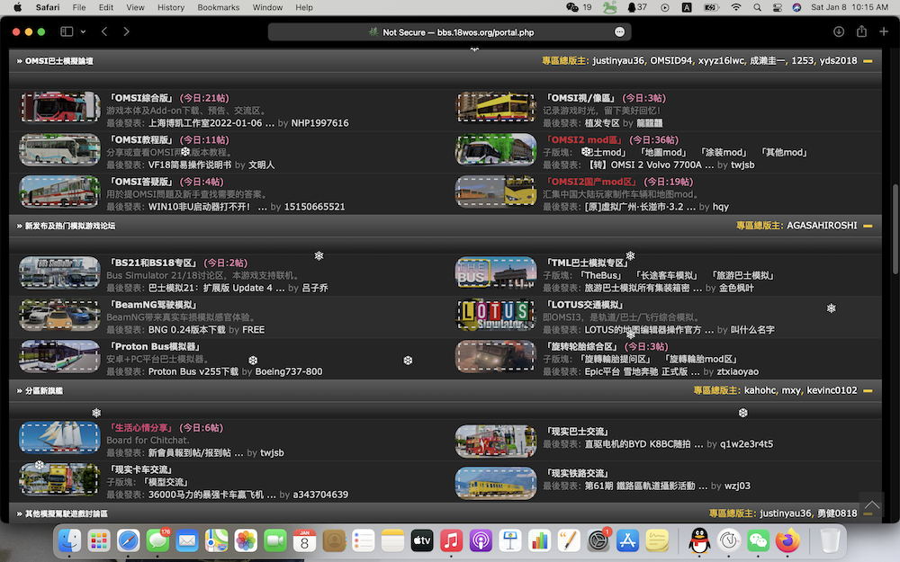Open the Bookmarks menu
The width and height of the screenshot is (900, 562).
point(218,7)
